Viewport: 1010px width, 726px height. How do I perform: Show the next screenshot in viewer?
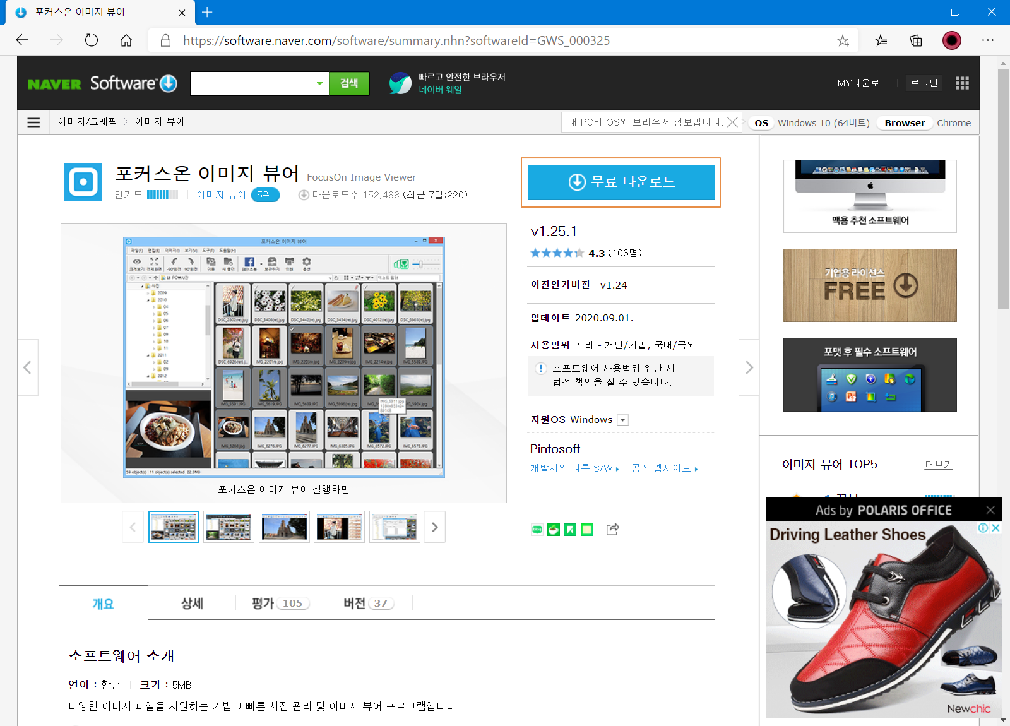tap(749, 367)
